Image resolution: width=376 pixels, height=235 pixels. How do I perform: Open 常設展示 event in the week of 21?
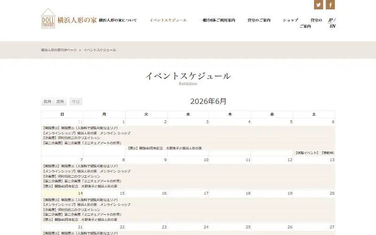[x=188, y=233]
